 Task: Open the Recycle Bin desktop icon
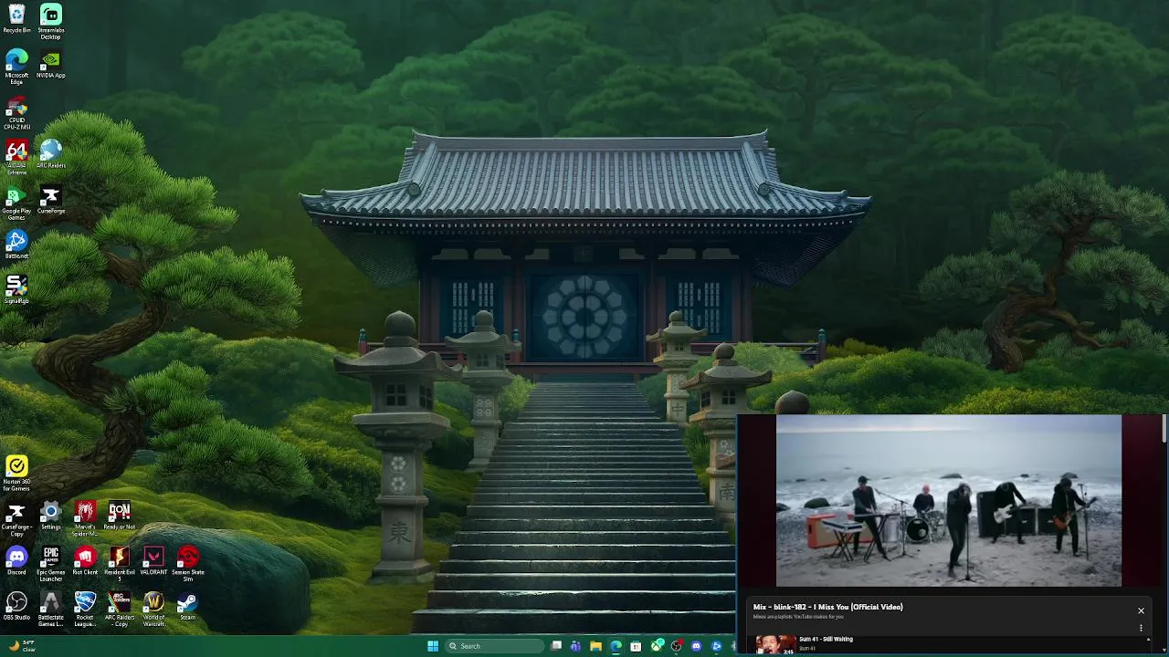16,19
